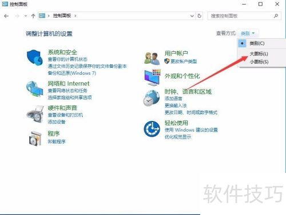Viewport: 286px width, 215px height.
Task: Open 轻松使用 category link
Action: tap(176, 123)
